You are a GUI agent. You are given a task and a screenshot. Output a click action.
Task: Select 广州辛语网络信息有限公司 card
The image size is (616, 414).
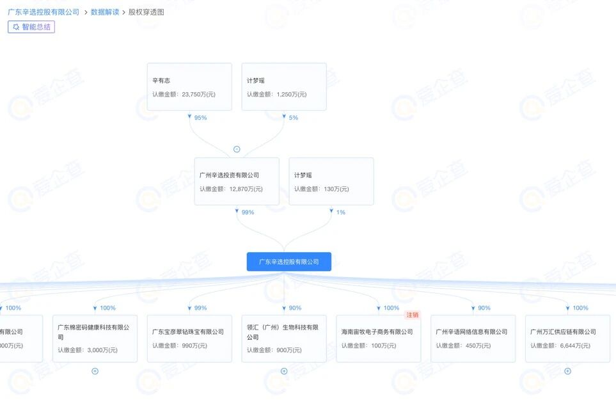point(473,338)
